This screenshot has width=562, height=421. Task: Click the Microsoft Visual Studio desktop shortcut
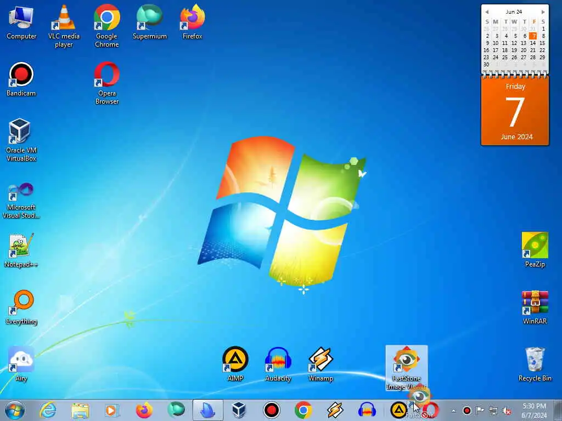[x=21, y=201]
